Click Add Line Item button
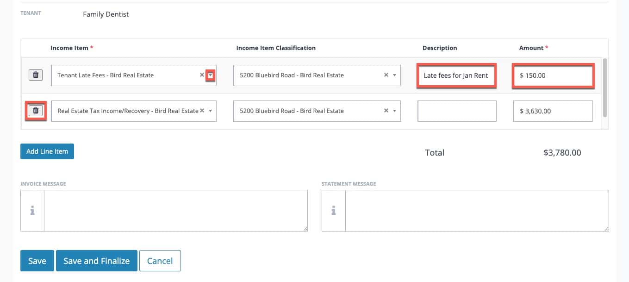This screenshot has height=282, width=629. [47, 151]
